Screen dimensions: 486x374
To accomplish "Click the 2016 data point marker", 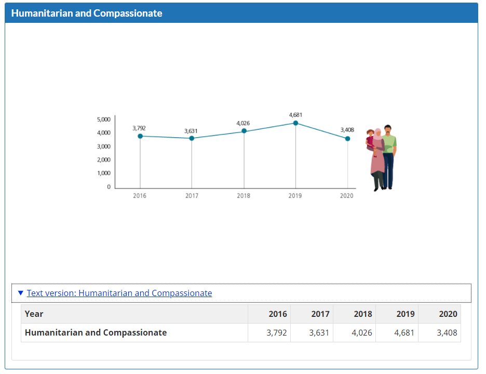I will point(140,136).
